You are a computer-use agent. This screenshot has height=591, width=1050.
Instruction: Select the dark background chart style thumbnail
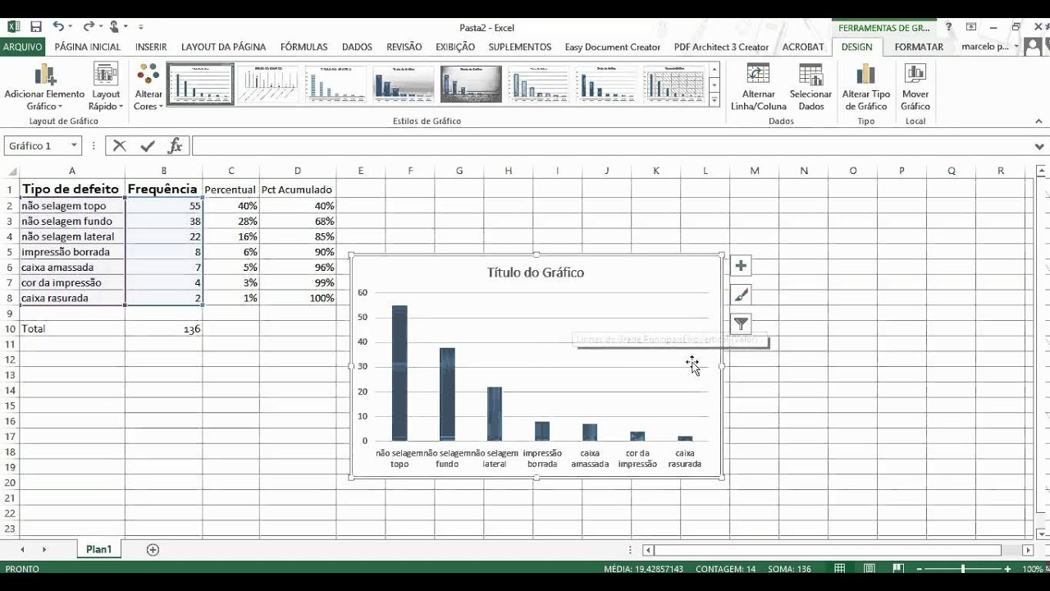471,84
